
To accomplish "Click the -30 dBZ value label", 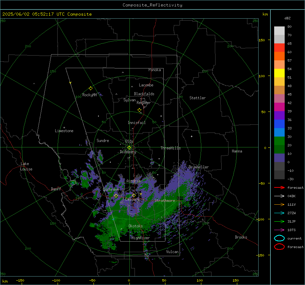I will tap(290, 179).
